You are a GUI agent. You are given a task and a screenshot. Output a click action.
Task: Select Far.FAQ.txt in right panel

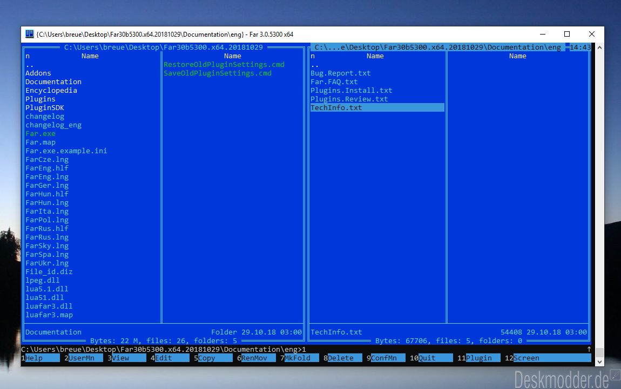tap(334, 81)
